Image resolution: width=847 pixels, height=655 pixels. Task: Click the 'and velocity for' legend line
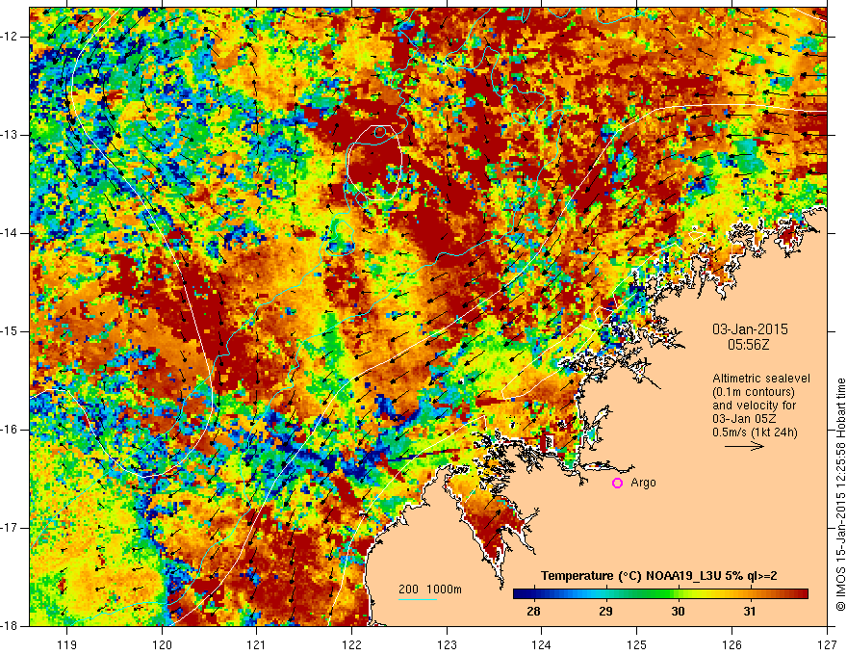(754, 406)
